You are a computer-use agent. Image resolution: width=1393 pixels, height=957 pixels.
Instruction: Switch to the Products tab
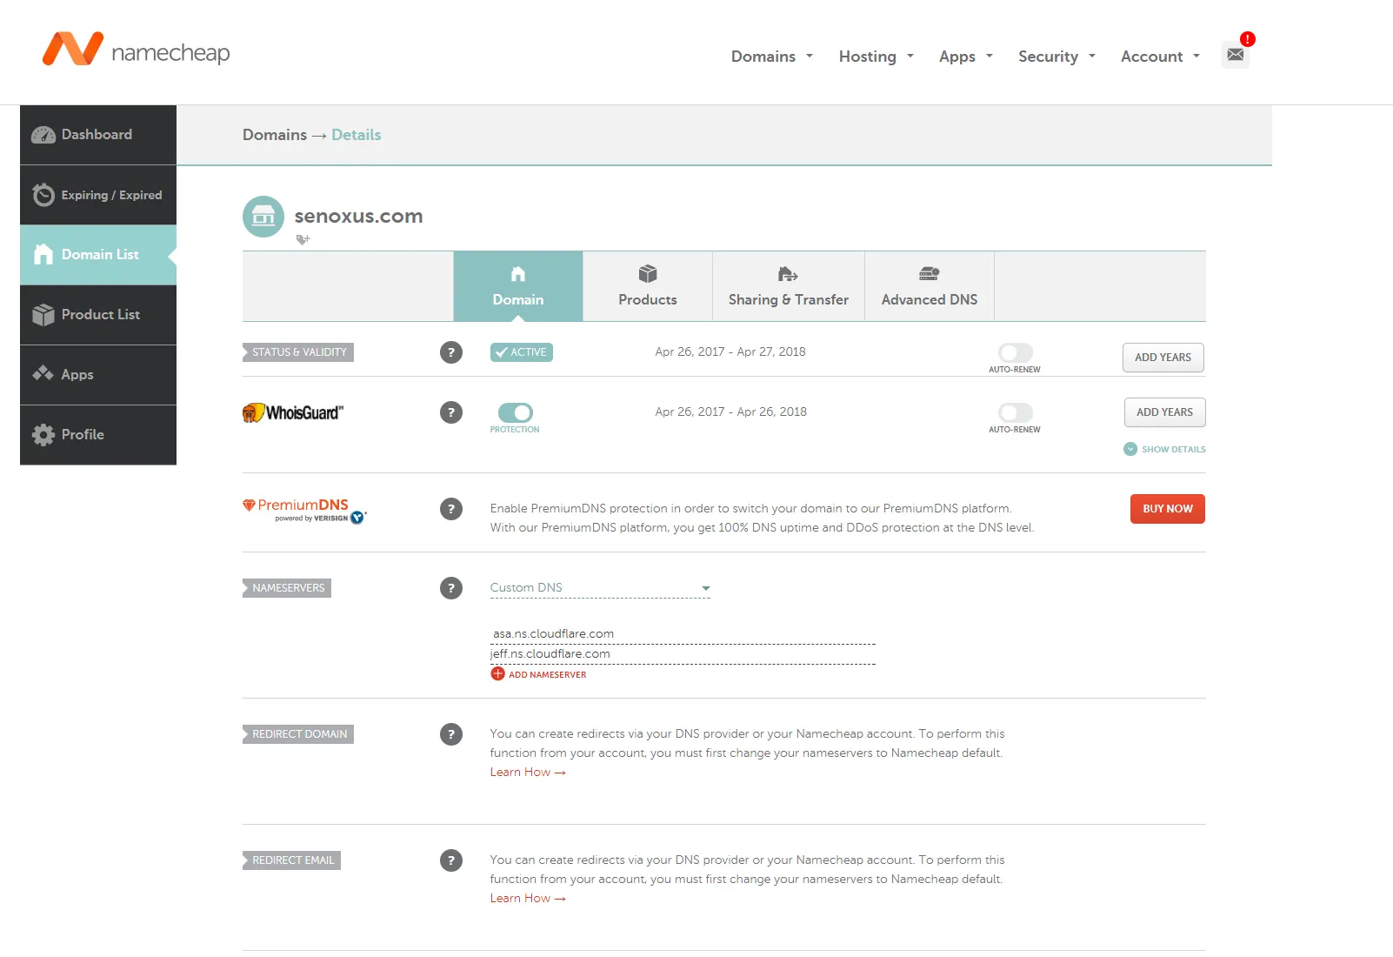click(648, 286)
